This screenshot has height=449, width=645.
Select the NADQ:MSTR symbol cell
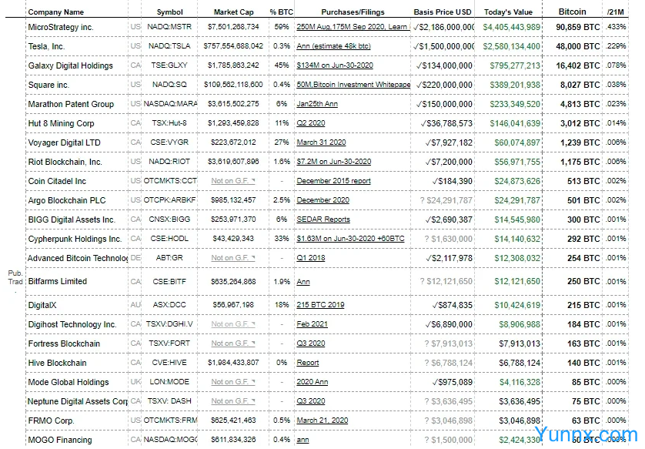[x=169, y=27]
